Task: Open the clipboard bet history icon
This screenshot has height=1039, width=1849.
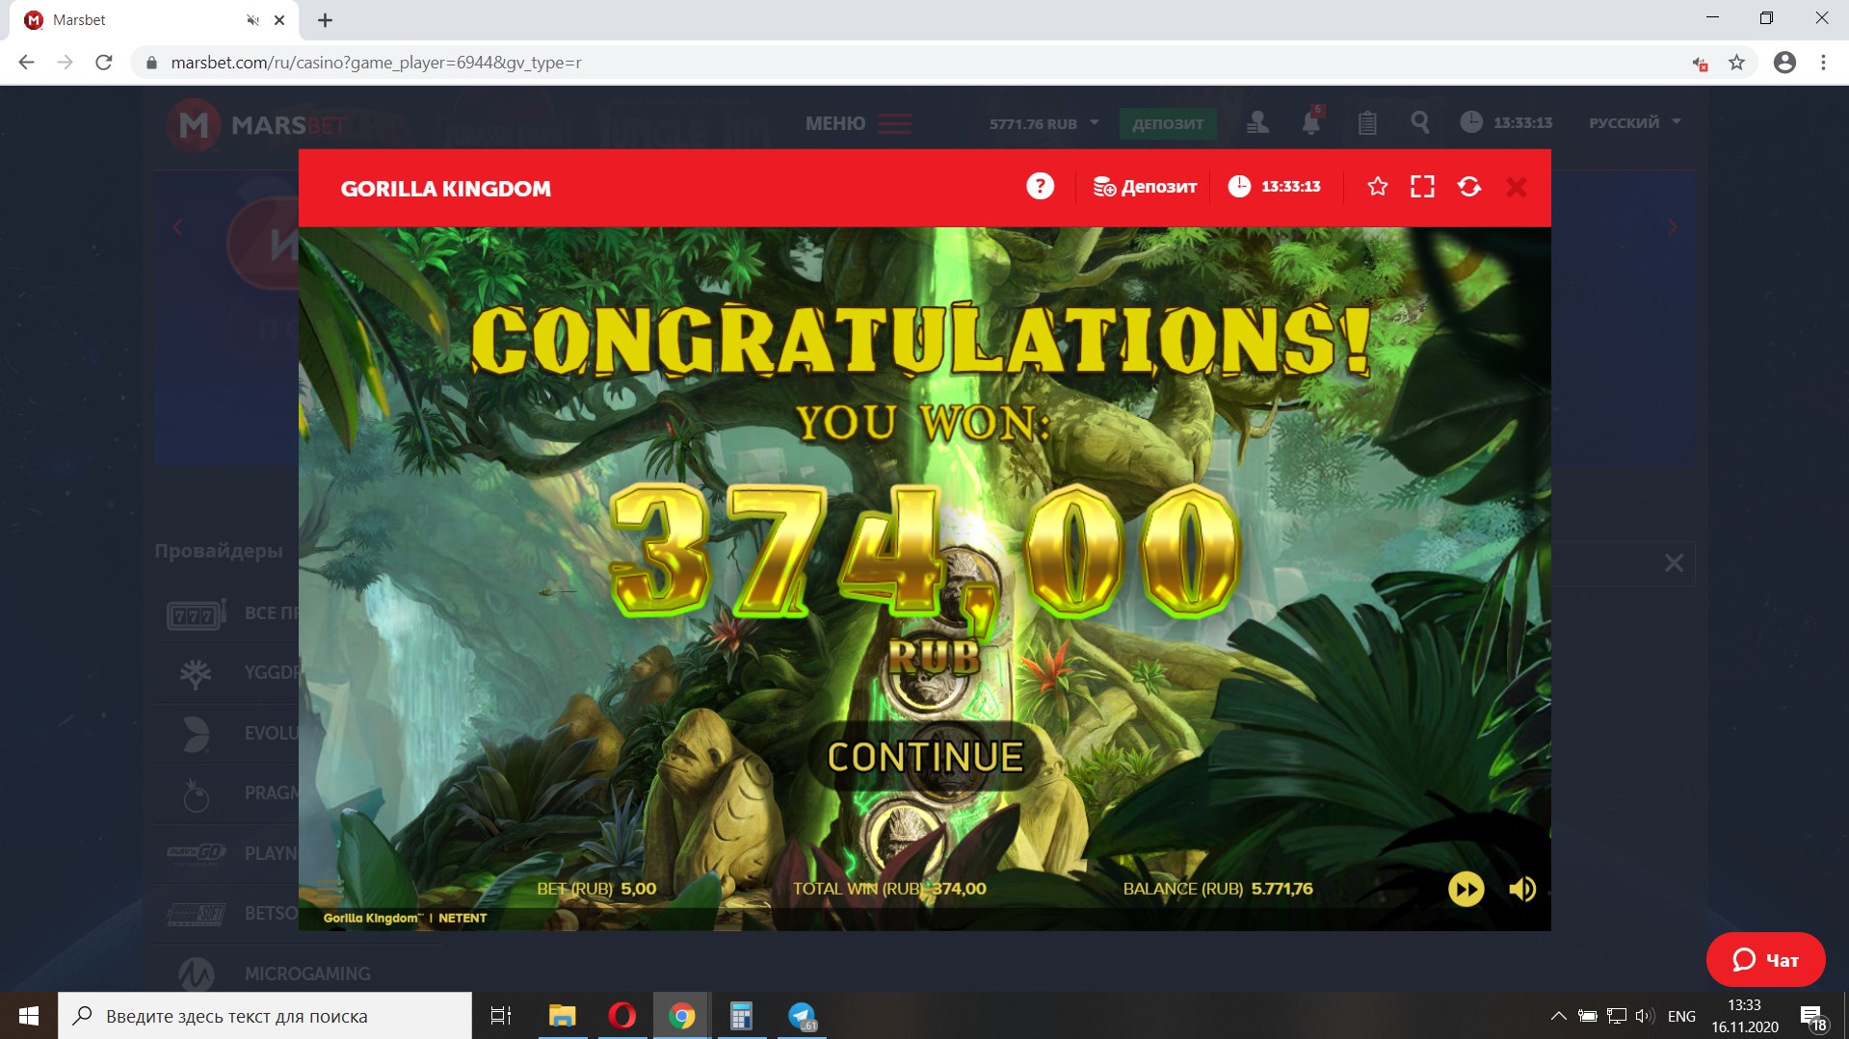Action: coord(1367,122)
